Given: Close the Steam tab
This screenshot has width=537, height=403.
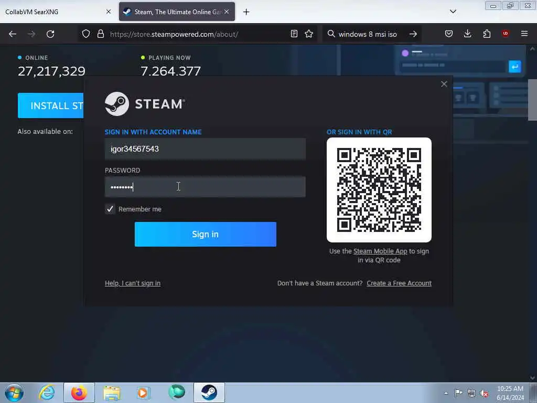Looking at the screenshot, I should point(227,12).
